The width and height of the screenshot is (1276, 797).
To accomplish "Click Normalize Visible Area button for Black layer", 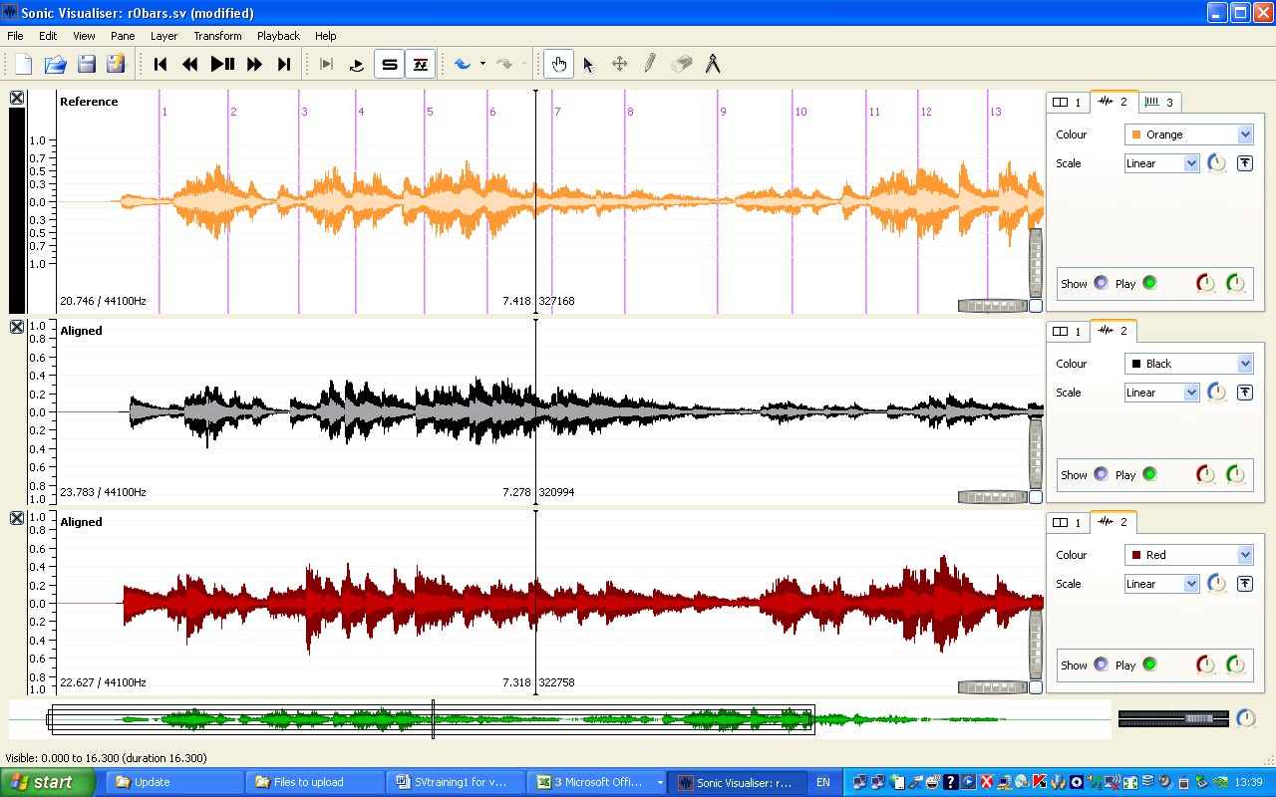I will [x=1245, y=393].
